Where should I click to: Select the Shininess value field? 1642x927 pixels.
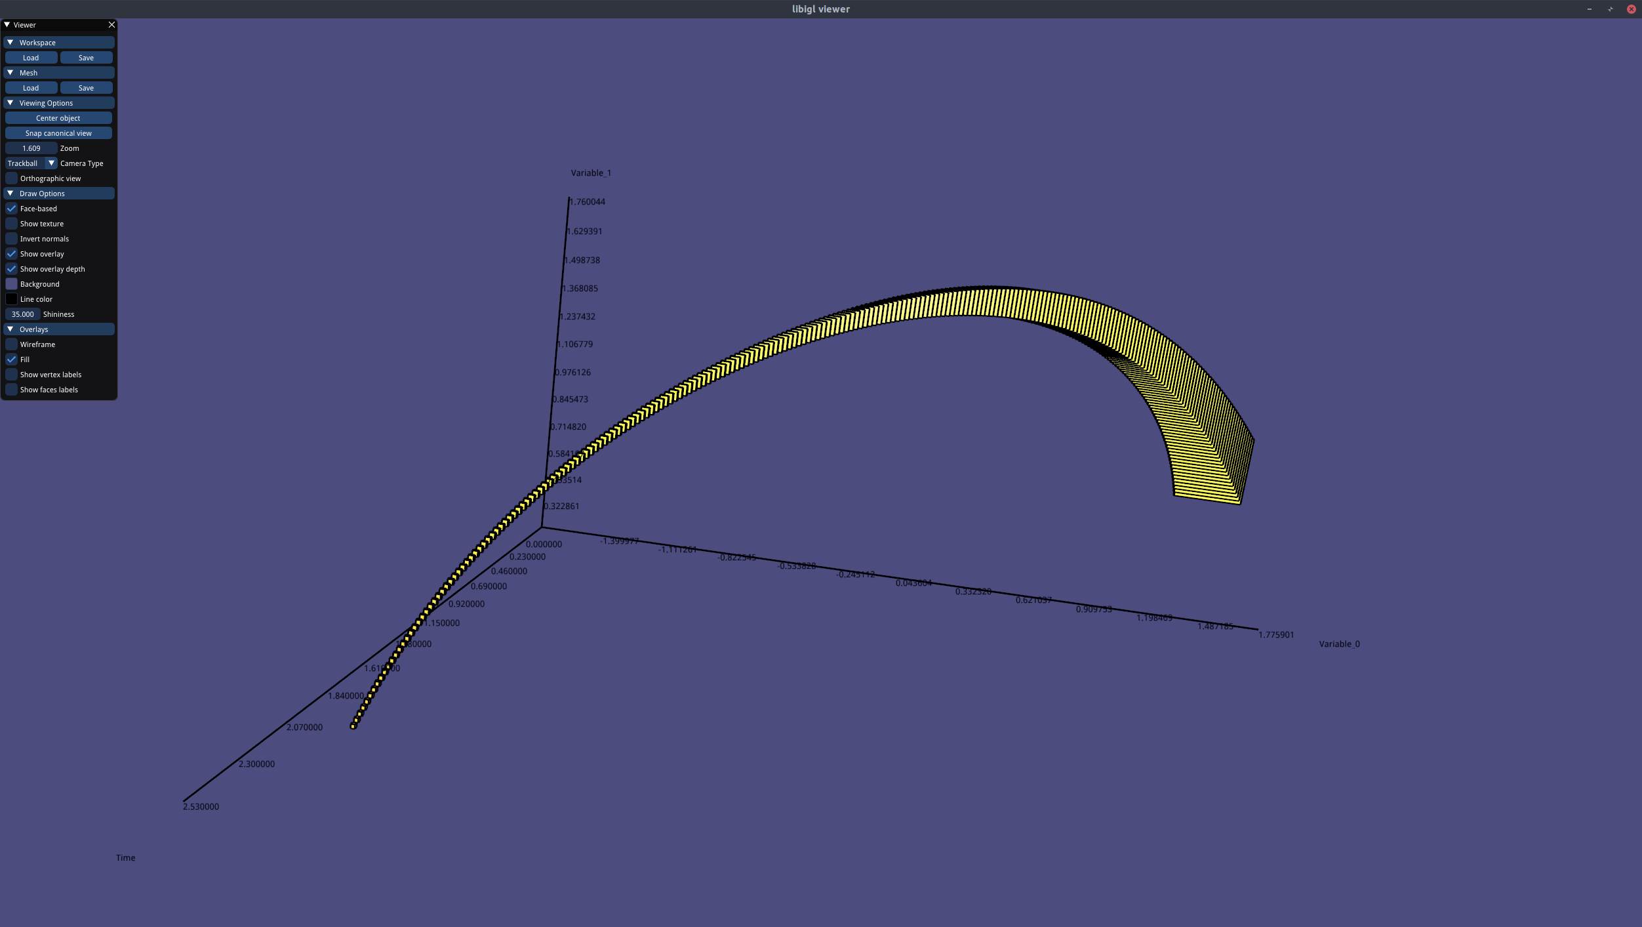(22, 314)
